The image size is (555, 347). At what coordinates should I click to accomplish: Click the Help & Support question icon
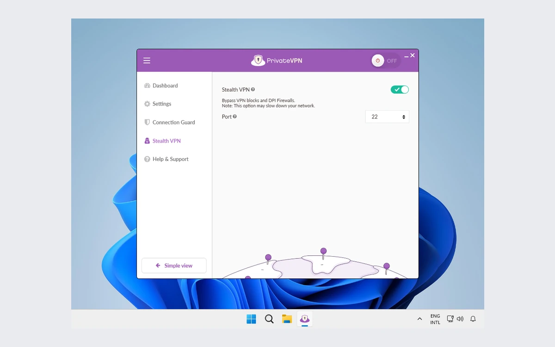pyautogui.click(x=147, y=159)
